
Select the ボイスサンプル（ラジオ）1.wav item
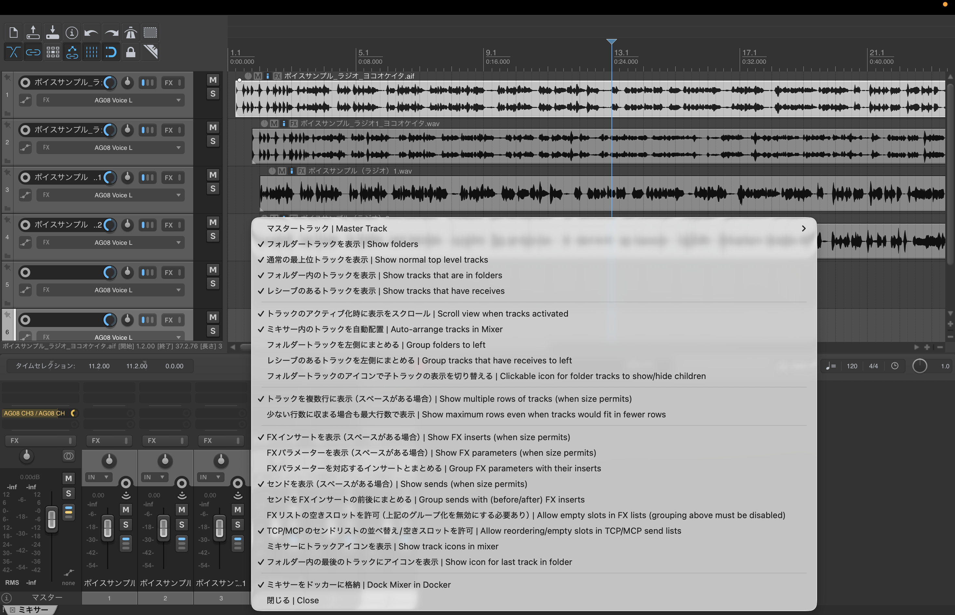click(603, 194)
